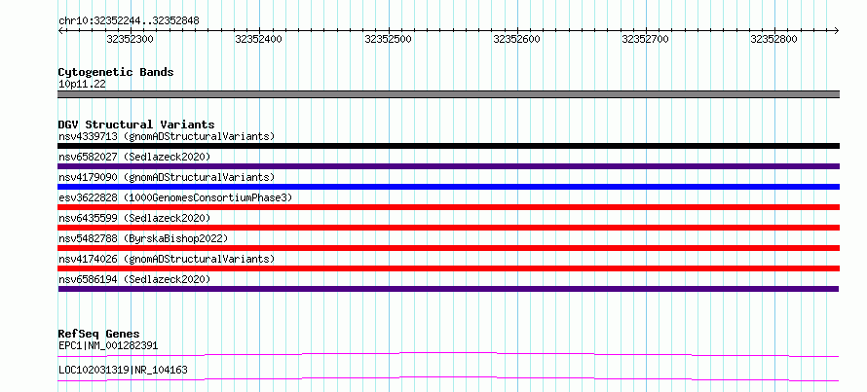This screenshot has width=867, height=392.
Task: Click the 32352400 ruler position
Action: point(259,39)
